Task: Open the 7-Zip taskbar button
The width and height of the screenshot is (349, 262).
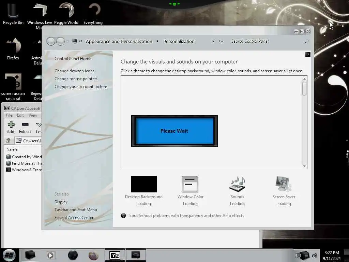Action: pos(115,255)
